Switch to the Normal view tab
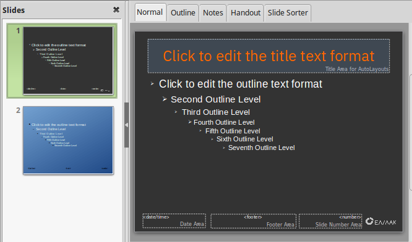 click(x=150, y=12)
